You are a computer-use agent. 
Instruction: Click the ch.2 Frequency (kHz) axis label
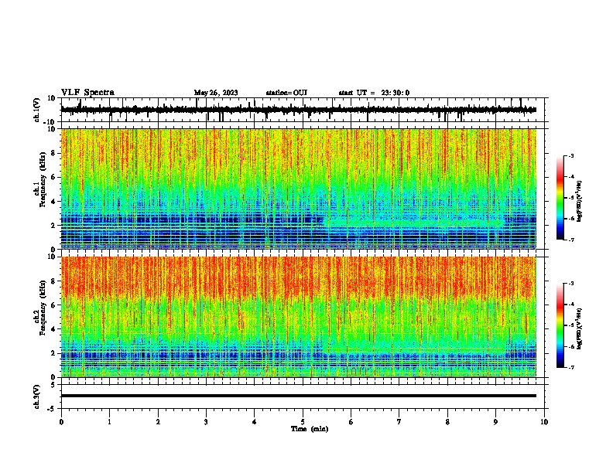click(x=40, y=308)
